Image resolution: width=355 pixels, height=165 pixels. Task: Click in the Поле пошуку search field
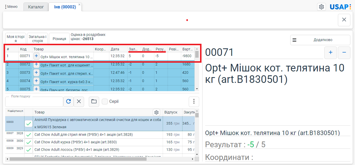tap(34, 102)
